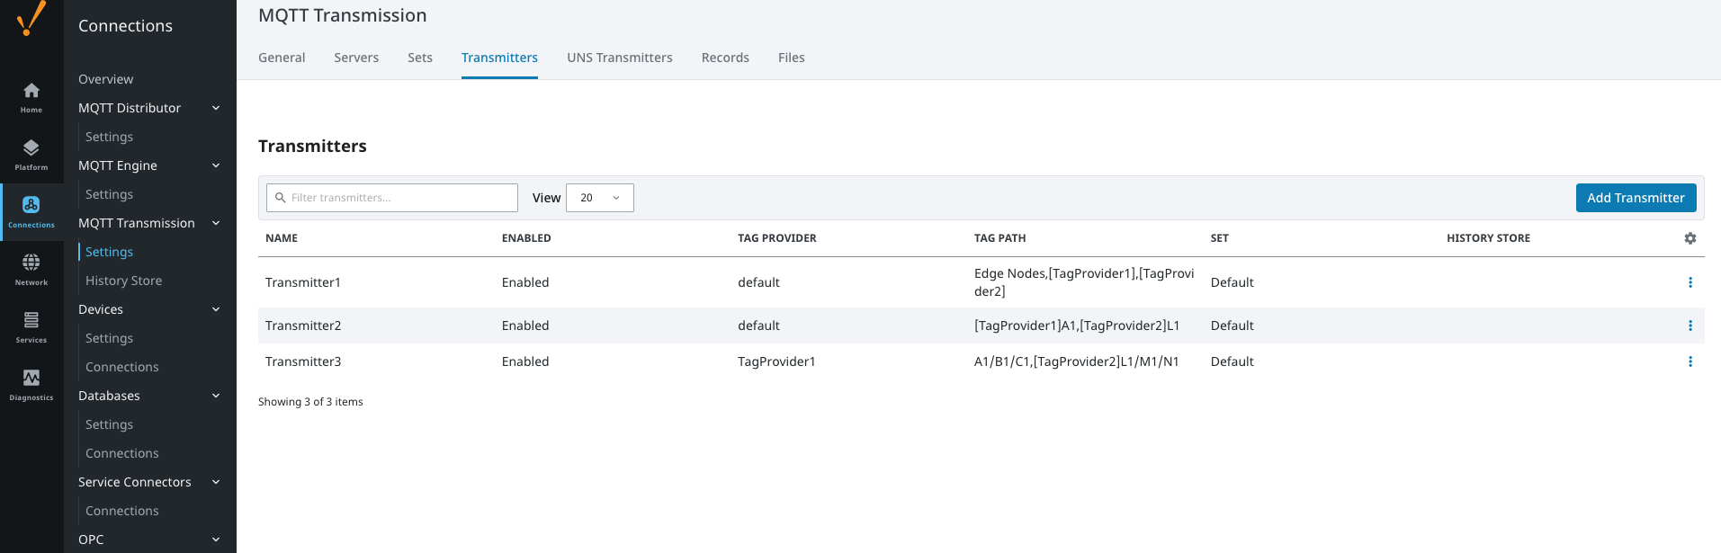
Task: Expand the OPC section
Action: tap(216, 540)
